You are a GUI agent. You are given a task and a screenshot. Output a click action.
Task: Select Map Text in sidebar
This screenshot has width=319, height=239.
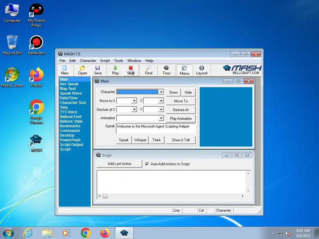point(68,89)
